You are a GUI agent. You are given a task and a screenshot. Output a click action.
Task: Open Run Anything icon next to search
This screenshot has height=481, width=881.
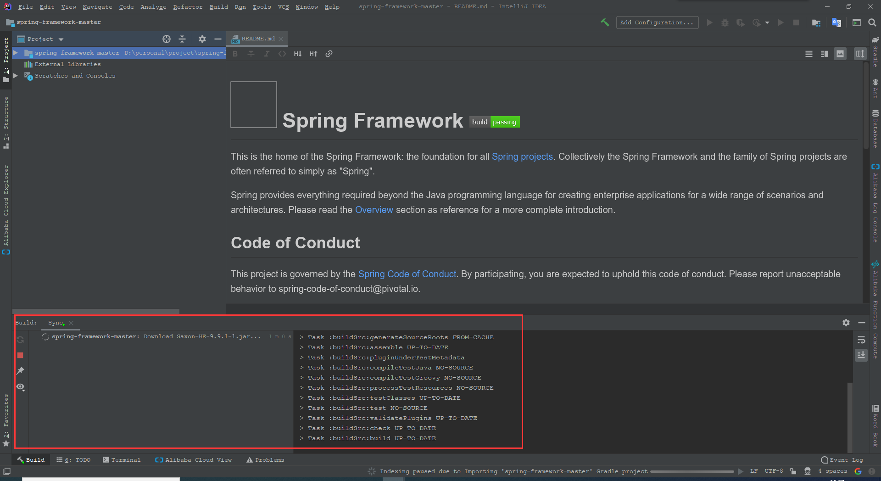point(857,22)
